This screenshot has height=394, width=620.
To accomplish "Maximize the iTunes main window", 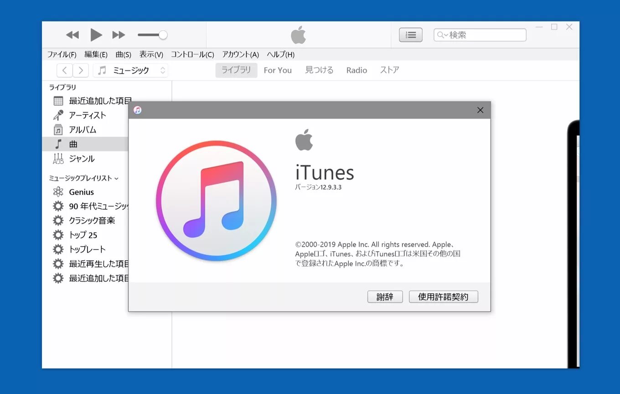I will pyautogui.click(x=554, y=27).
